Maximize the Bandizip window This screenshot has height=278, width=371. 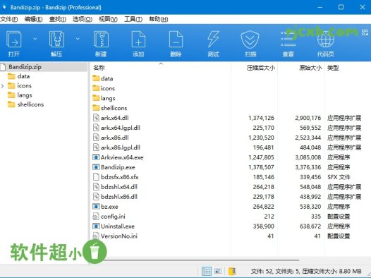click(x=341, y=7)
